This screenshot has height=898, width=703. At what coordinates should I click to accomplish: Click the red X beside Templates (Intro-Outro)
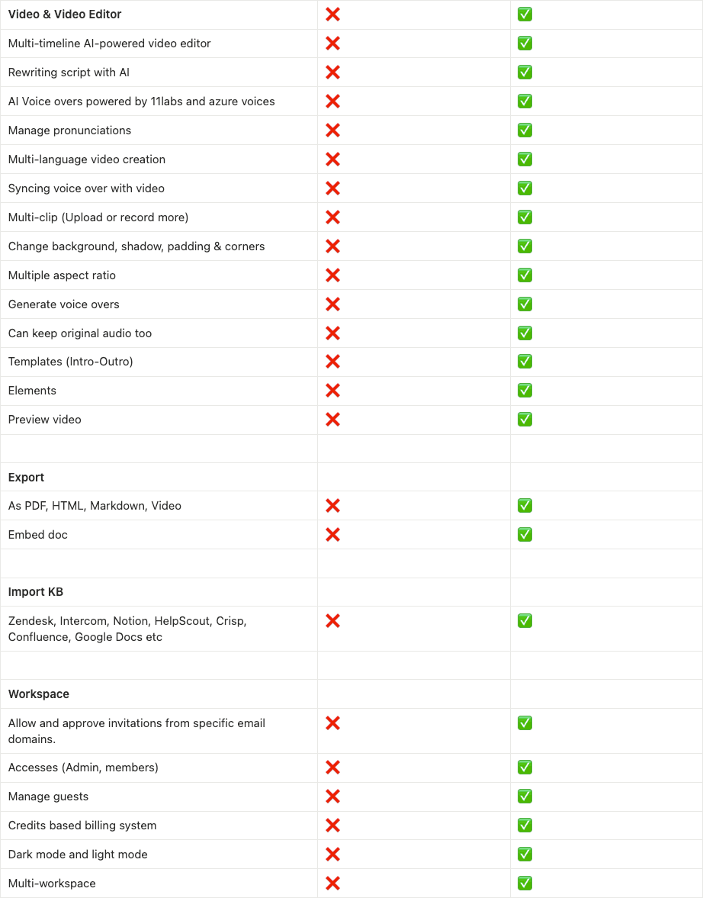tap(332, 362)
